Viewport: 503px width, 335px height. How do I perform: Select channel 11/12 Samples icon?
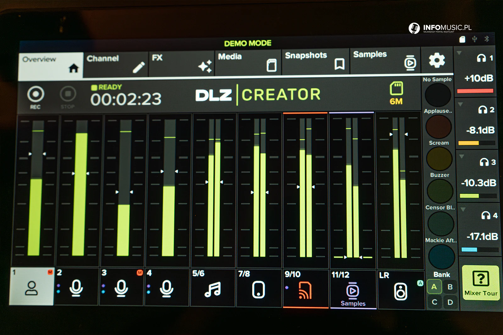click(353, 290)
